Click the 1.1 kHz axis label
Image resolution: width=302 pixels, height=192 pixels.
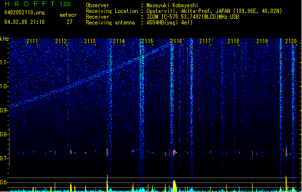pos(4,62)
